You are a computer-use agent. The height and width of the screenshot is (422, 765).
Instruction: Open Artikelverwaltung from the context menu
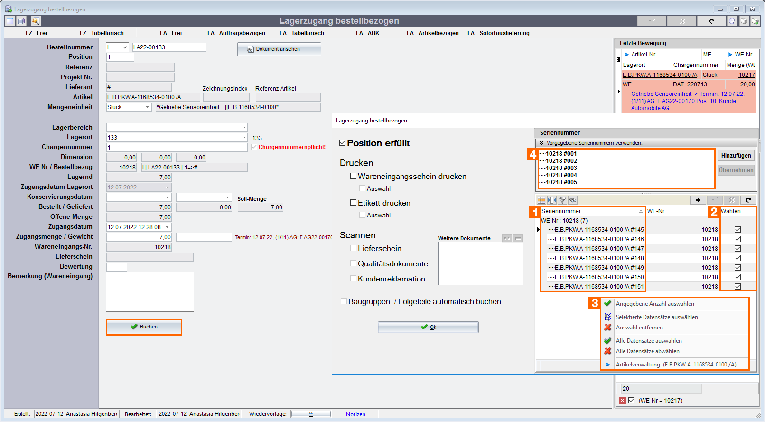pos(675,365)
